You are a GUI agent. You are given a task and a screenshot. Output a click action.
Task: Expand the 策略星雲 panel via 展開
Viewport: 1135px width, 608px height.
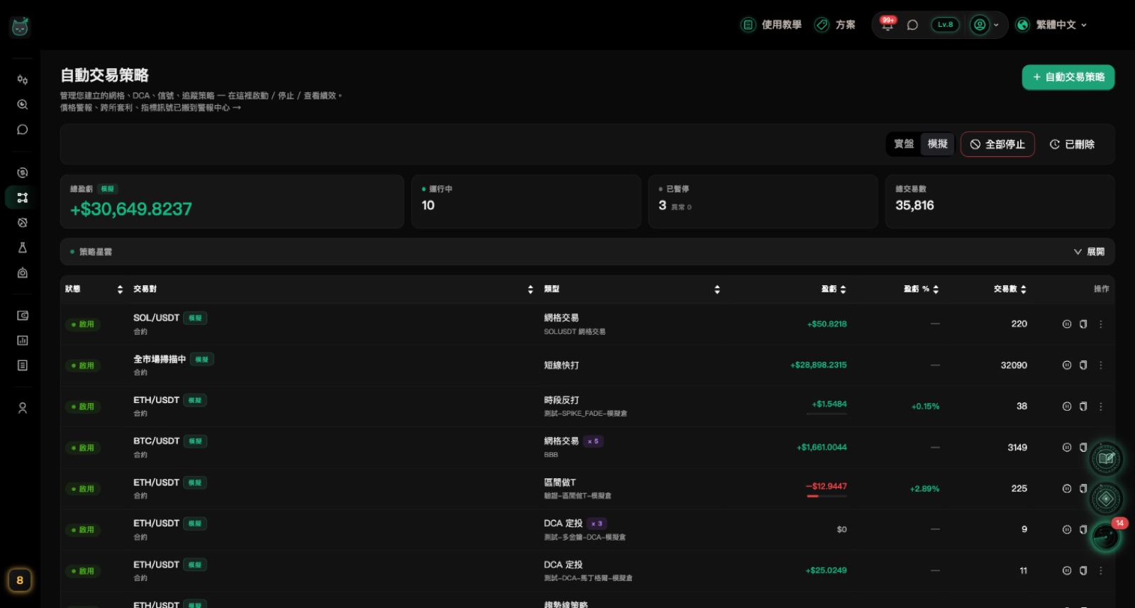[x=1089, y=252]
